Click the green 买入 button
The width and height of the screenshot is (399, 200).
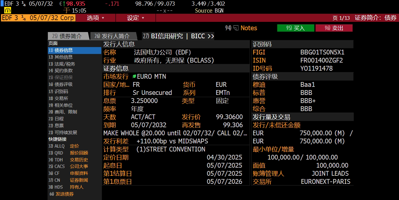click(x=296, y=28)
